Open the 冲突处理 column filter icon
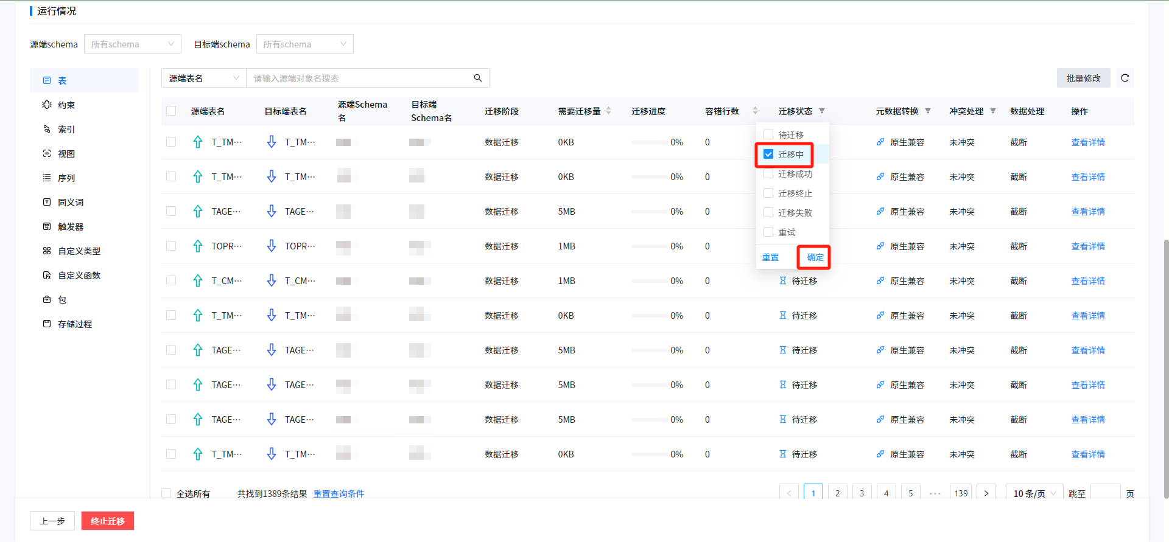The image size is (1169, 542). point(993,111)
